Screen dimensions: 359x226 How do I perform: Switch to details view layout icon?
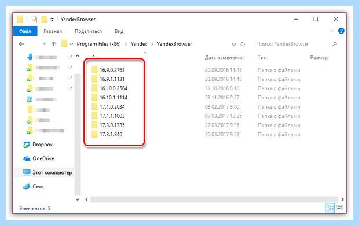click(x=329, y=208)
